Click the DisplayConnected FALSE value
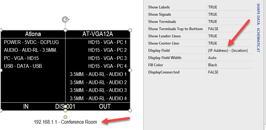Screen dimensions: 266x130 (213, 72)
